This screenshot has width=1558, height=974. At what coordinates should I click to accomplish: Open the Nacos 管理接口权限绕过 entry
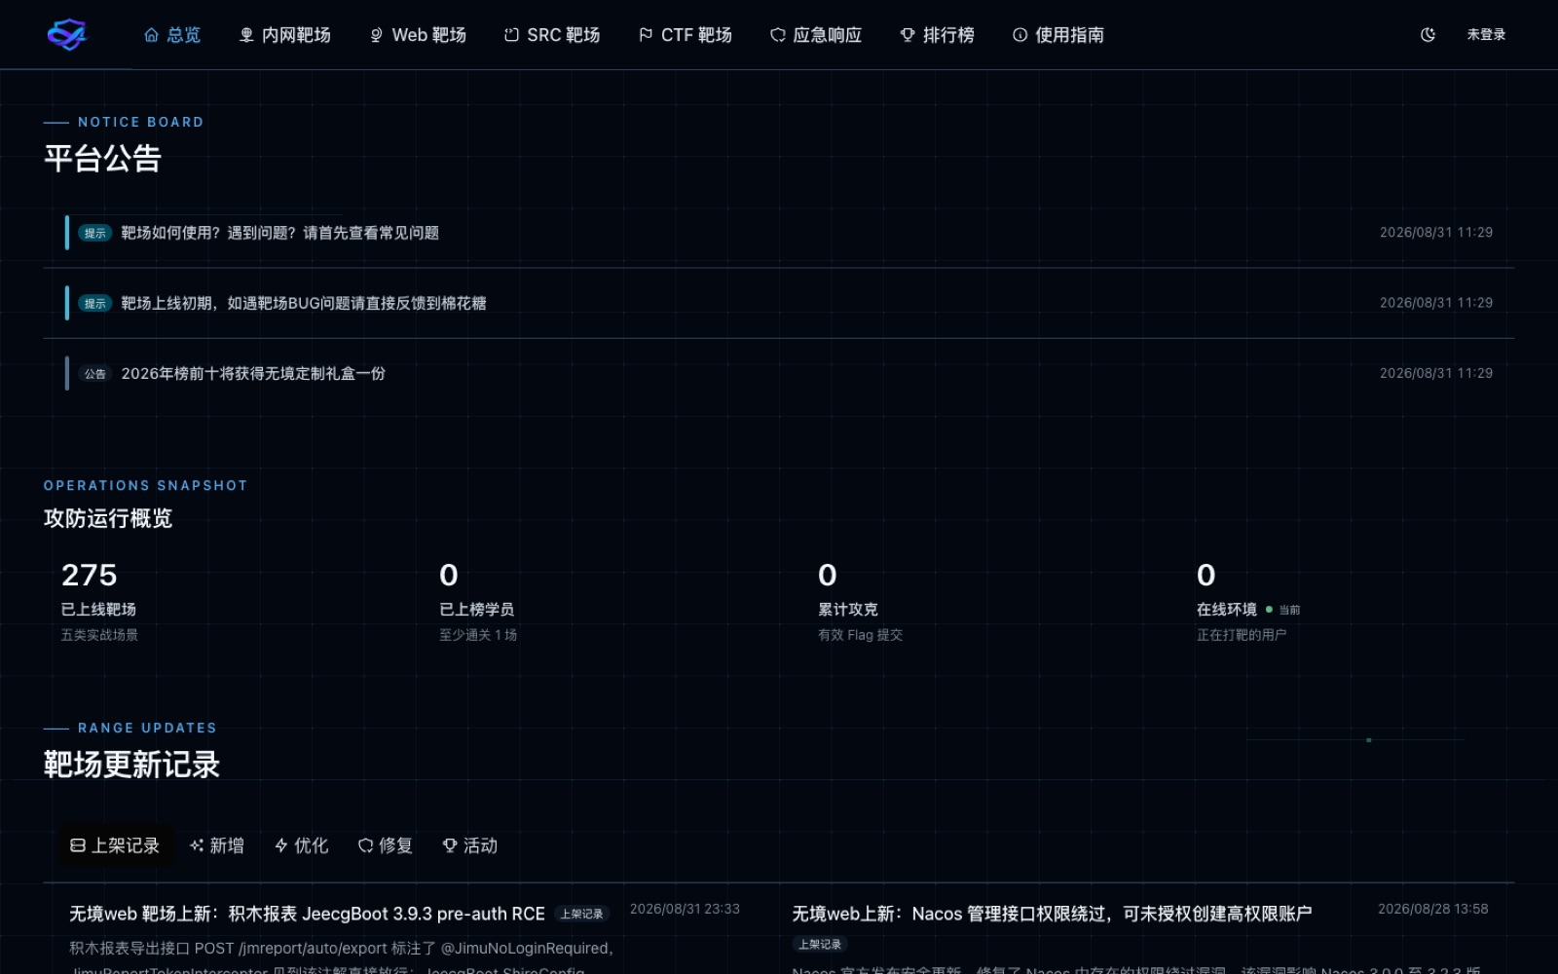(1052, 914)
